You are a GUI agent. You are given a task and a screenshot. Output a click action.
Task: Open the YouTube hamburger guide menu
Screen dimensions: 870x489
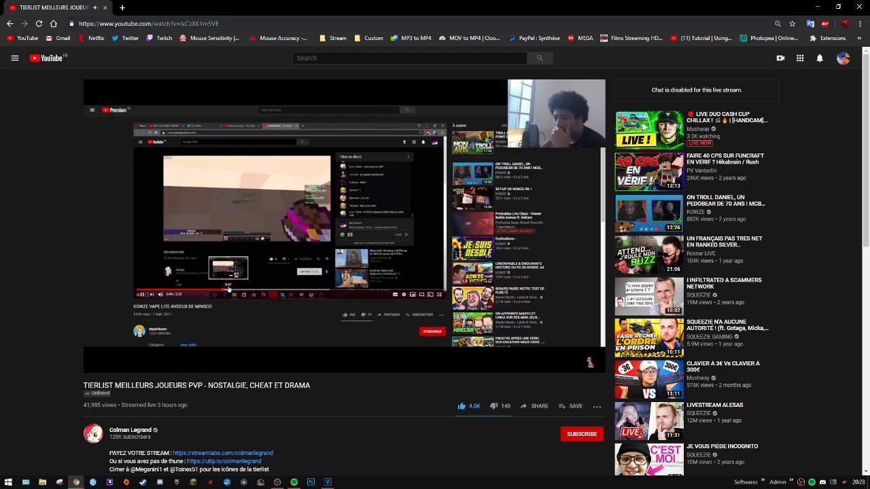[x=14, y=58]
